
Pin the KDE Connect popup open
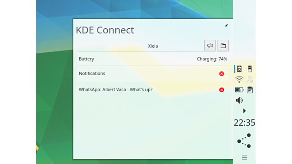point(226,26)
